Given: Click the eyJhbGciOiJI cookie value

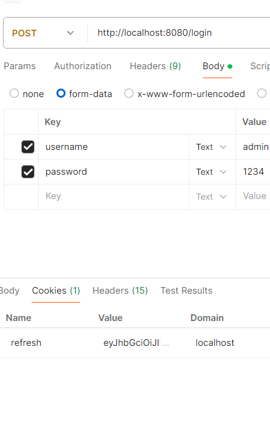Looking at the screenshot, I should click(136, 343).
